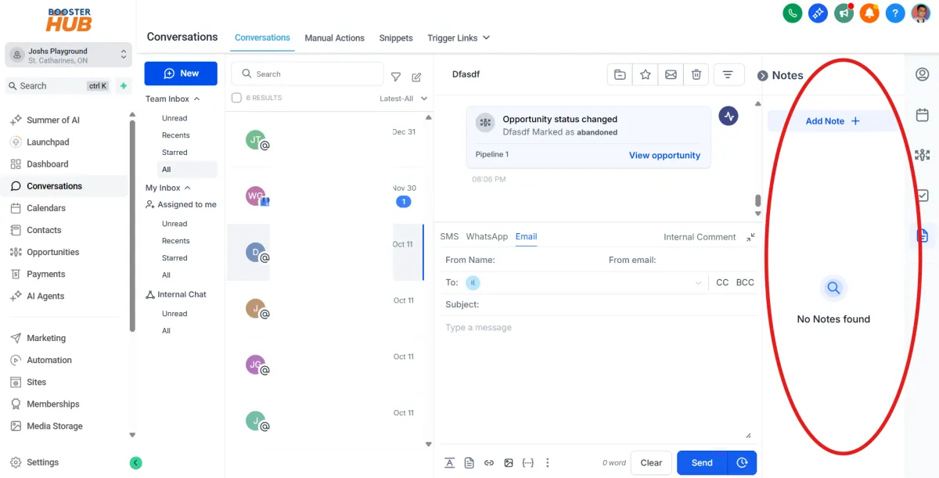Click the green megaphone announcements icon
Screen dimensions: 939x478
click(844, 13)
